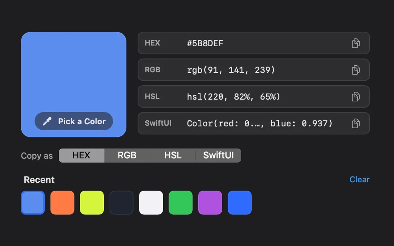Screen dimensions: 394x246
Task: Copy the SwiftUI value with its copy icon
Action: click(356, 123)
